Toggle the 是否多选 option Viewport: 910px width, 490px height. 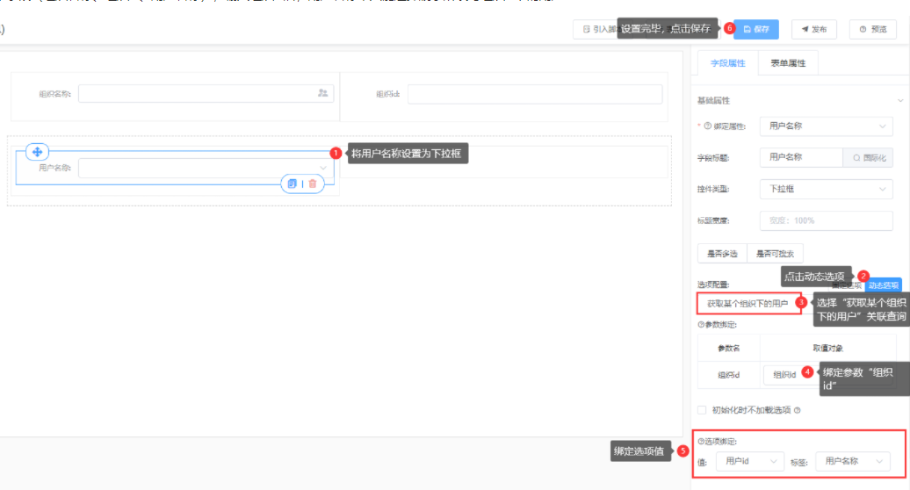[722, 254]
